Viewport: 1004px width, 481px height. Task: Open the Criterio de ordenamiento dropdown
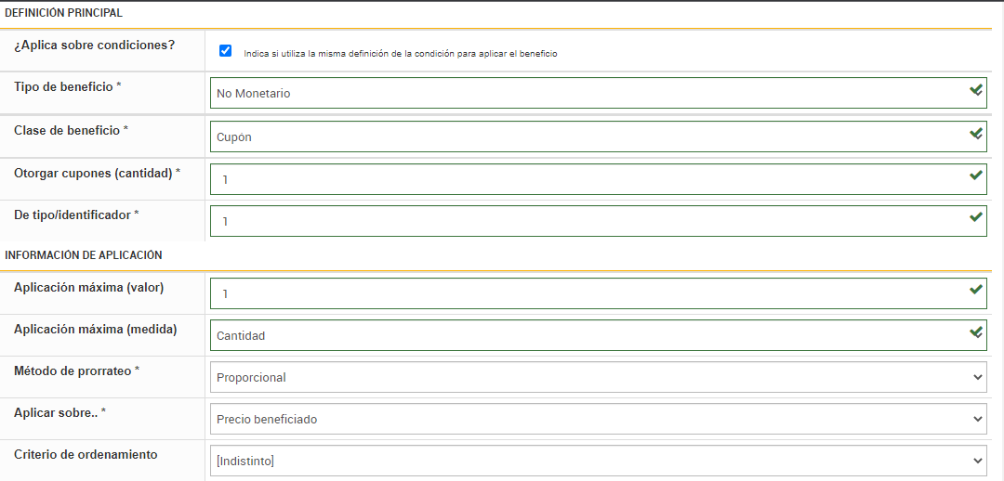tap(598, 461)
